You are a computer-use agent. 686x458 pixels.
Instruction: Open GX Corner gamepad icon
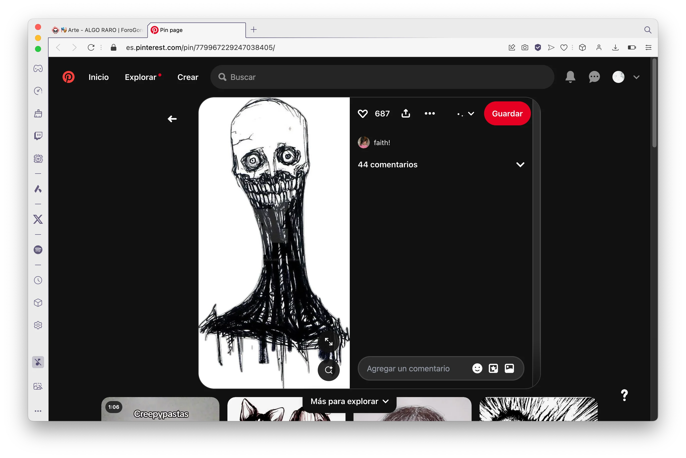38,69
